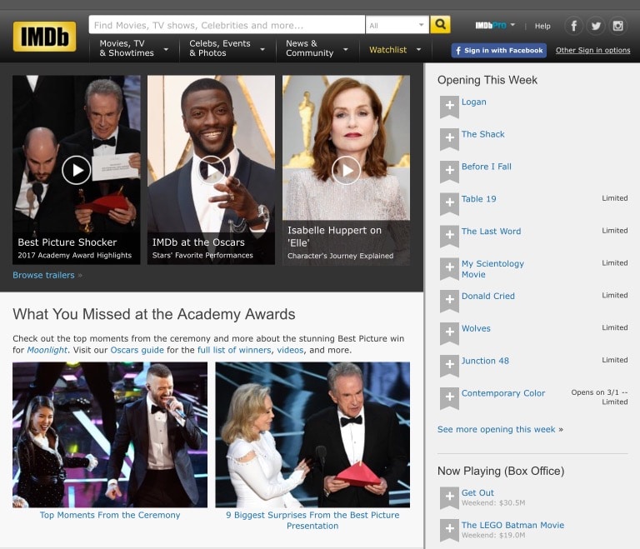The height and width of the screenshot is (549, 640).
Task: Open Get Out box office link
Action: (477, 492)
